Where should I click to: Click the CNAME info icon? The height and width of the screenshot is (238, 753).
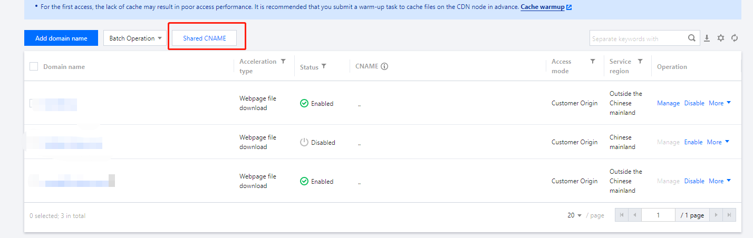tap(384, 66)
